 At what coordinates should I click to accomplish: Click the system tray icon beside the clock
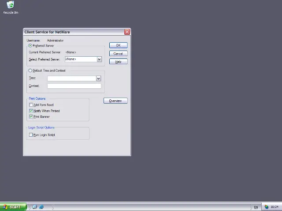[266, 207]
